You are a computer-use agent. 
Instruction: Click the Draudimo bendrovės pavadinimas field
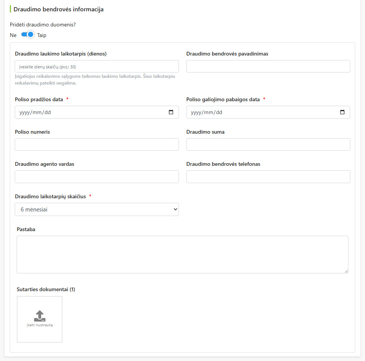coord(268,66)
